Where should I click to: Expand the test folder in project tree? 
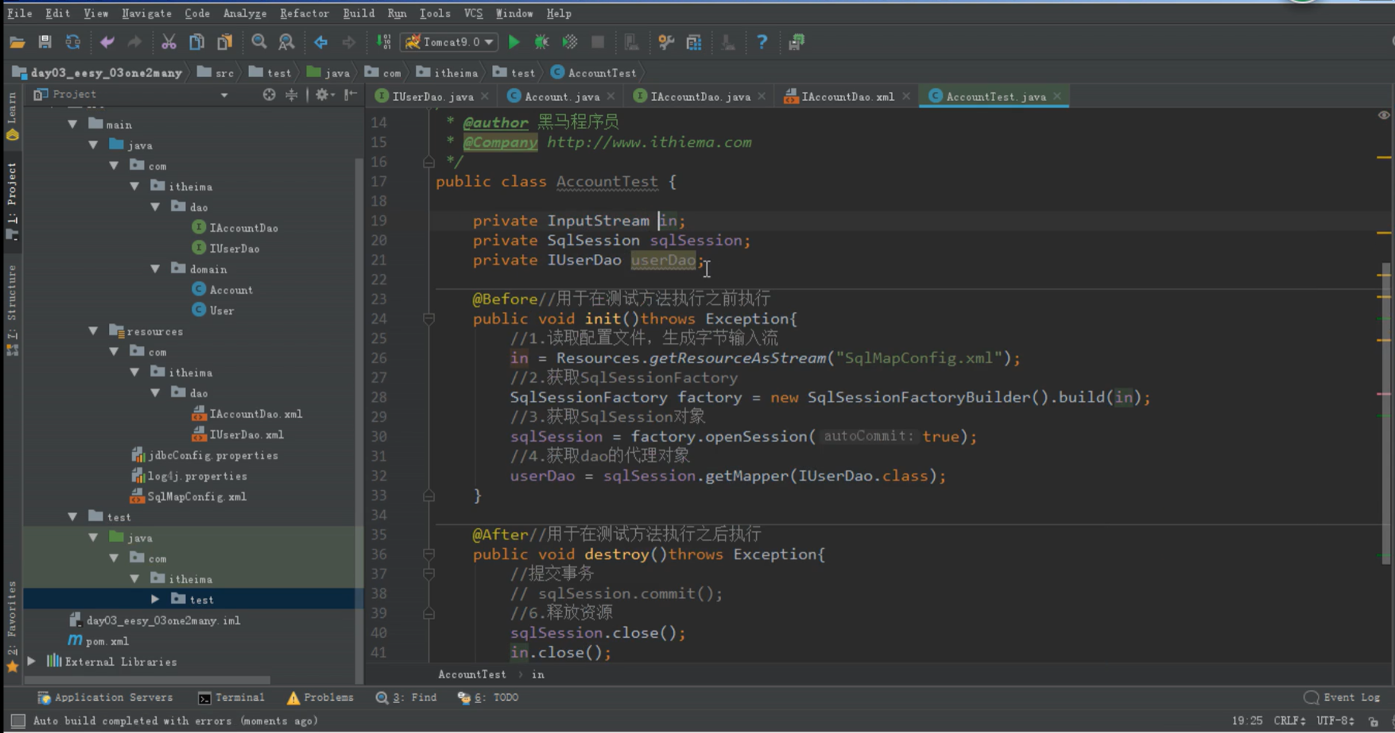(155, 599)
